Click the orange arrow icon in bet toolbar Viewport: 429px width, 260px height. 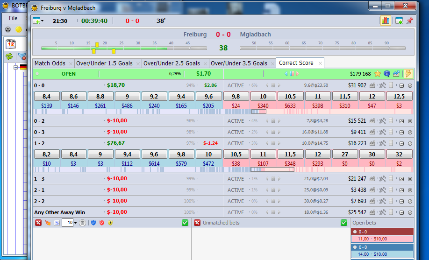click(48, 223)
